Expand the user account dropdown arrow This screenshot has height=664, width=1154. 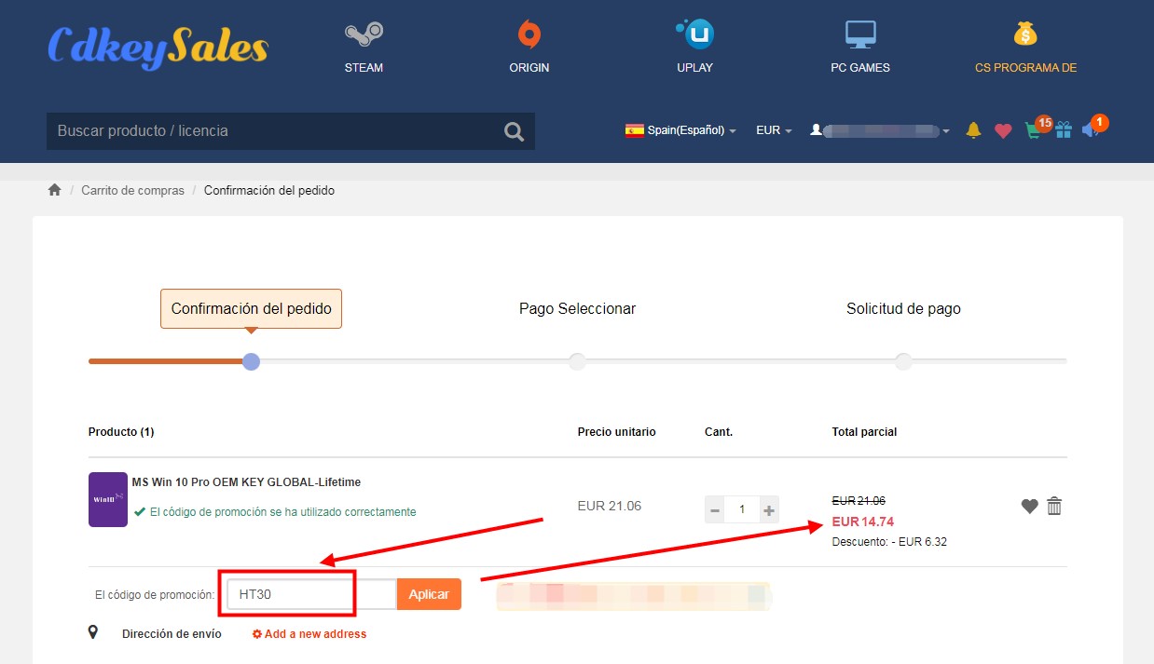coord(946,131)
